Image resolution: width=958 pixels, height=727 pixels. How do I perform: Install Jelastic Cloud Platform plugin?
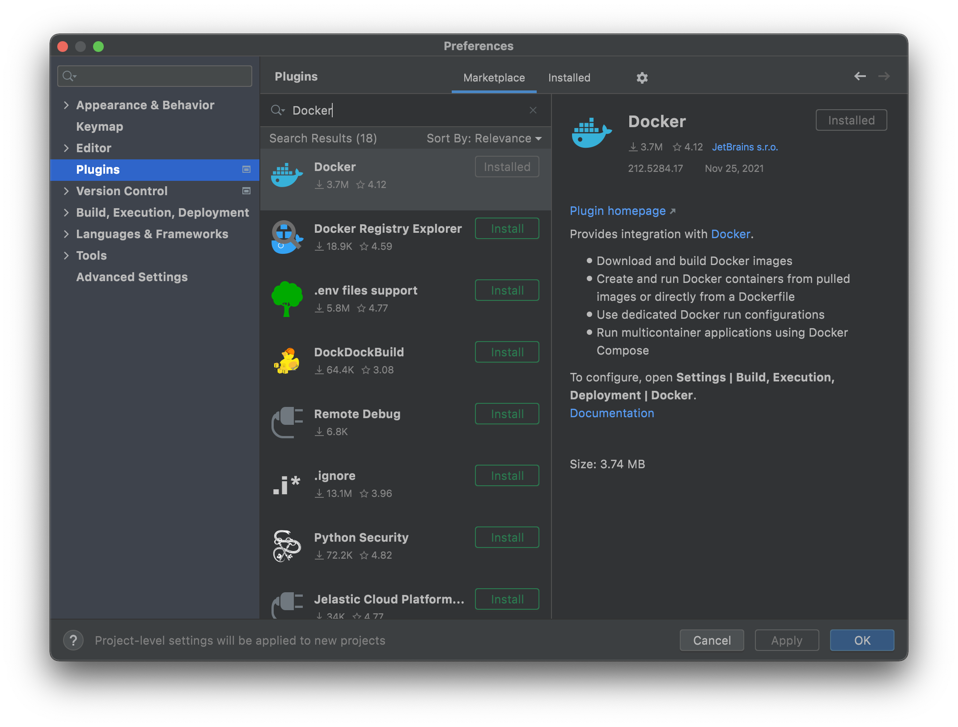pyautogui.click(x=507, y=599)
